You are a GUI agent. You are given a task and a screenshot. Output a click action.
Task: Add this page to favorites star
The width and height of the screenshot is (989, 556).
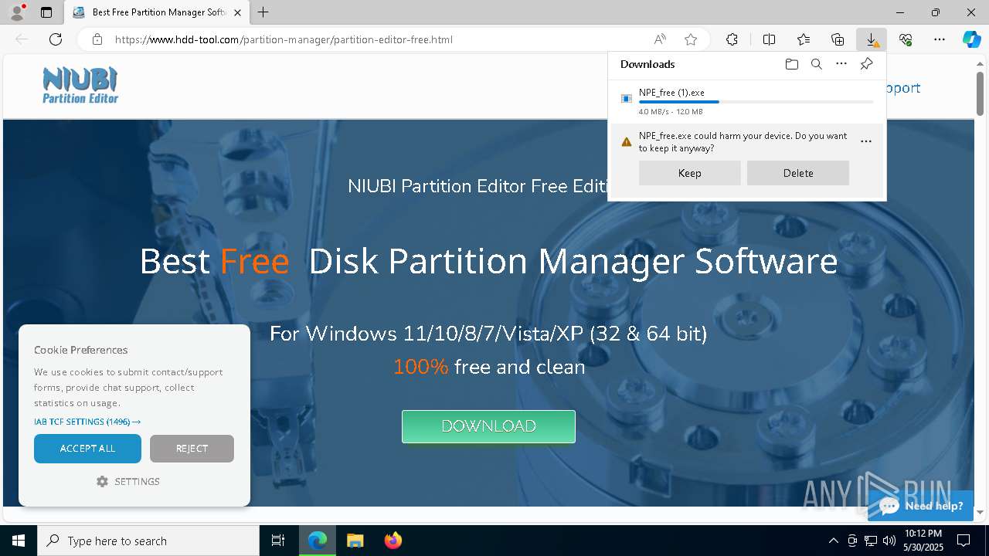691,39
